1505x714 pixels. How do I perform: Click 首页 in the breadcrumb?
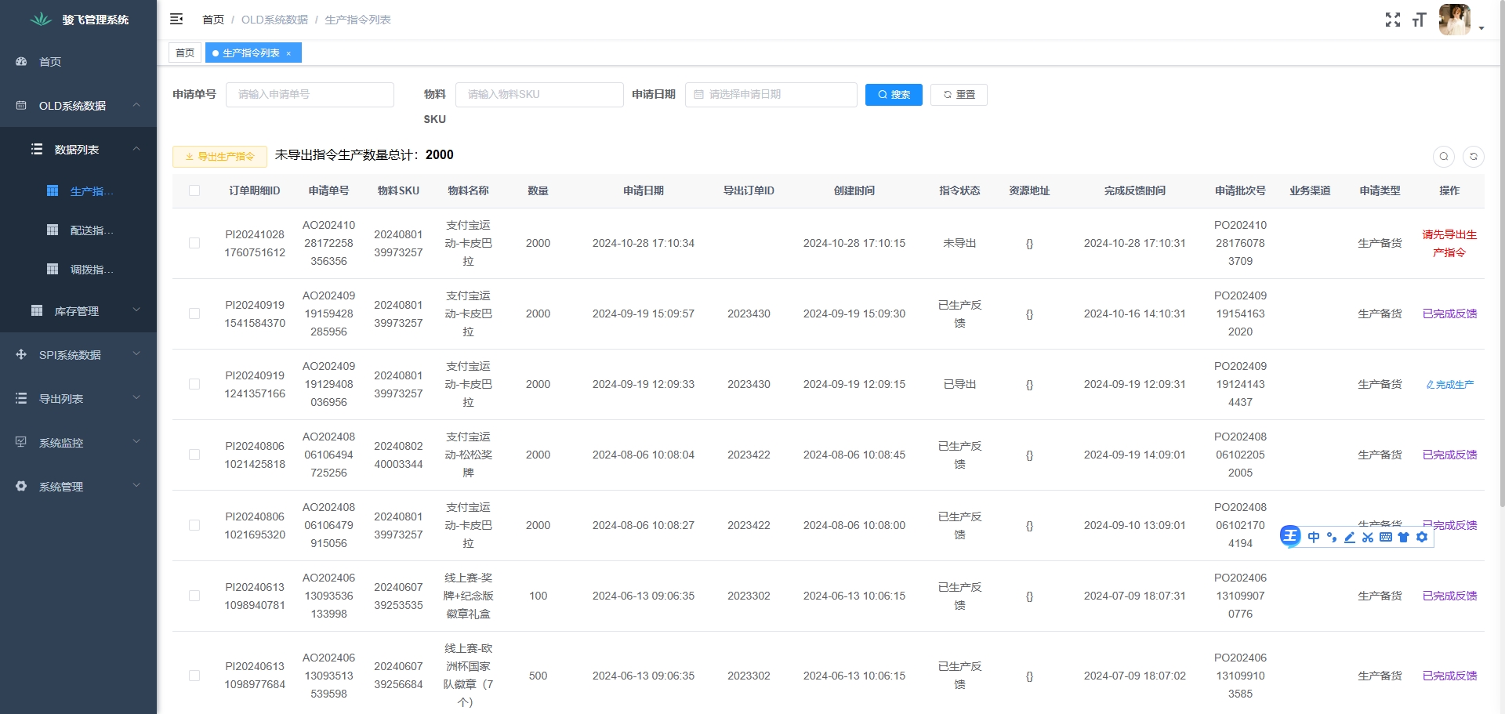click(213, 20)
